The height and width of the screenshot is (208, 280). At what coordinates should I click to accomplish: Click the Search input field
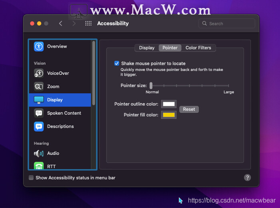click(x=227, y=23)
